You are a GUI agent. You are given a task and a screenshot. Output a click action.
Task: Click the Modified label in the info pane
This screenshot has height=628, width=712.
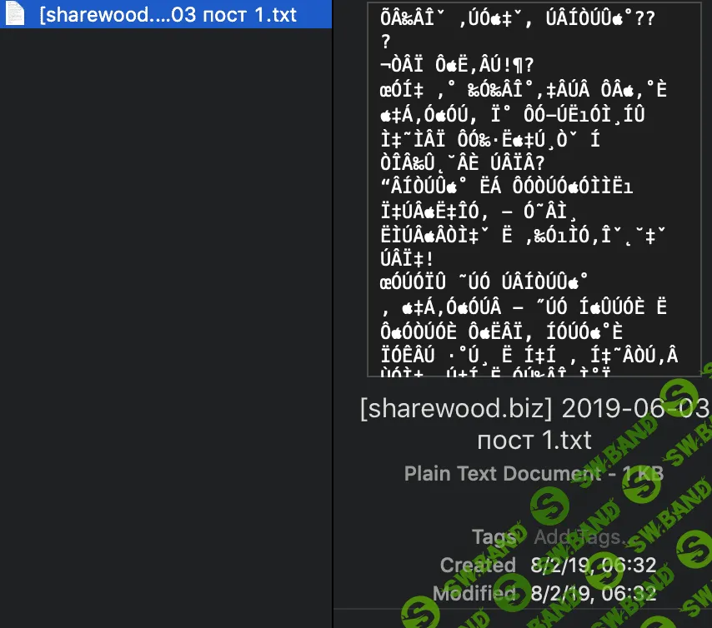(x=474, y=594)
